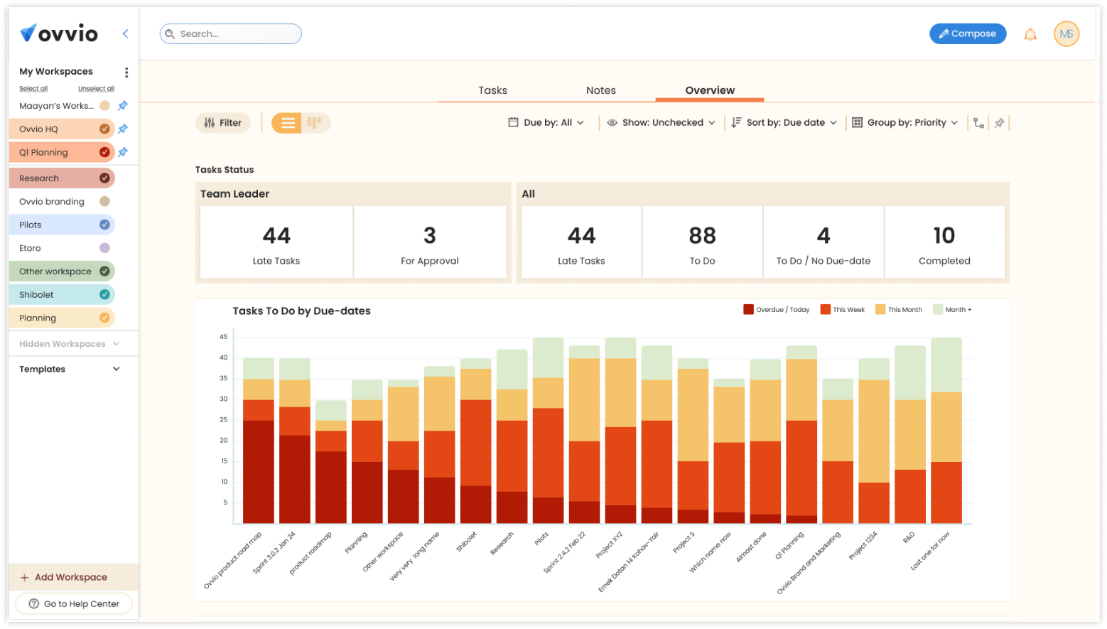Click Overdue / Today legend swatch

click(748, 309)
